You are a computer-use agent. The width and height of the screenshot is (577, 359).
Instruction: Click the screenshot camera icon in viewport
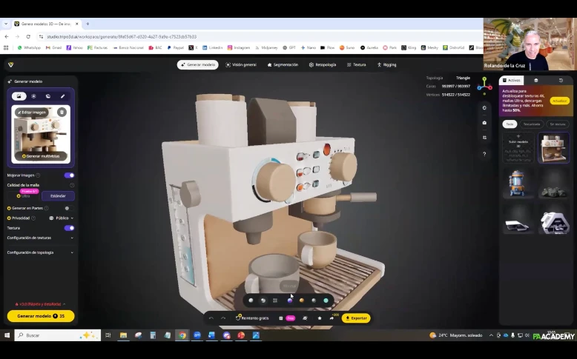click(x=484, y=123)
